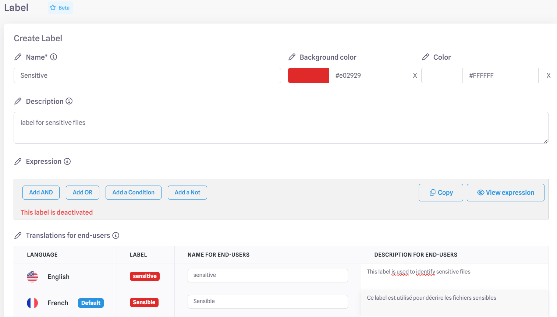The width and height of the screenshot is (557, 317).
Task: Copy the expression with Copy button
Action: click(441, 193)
